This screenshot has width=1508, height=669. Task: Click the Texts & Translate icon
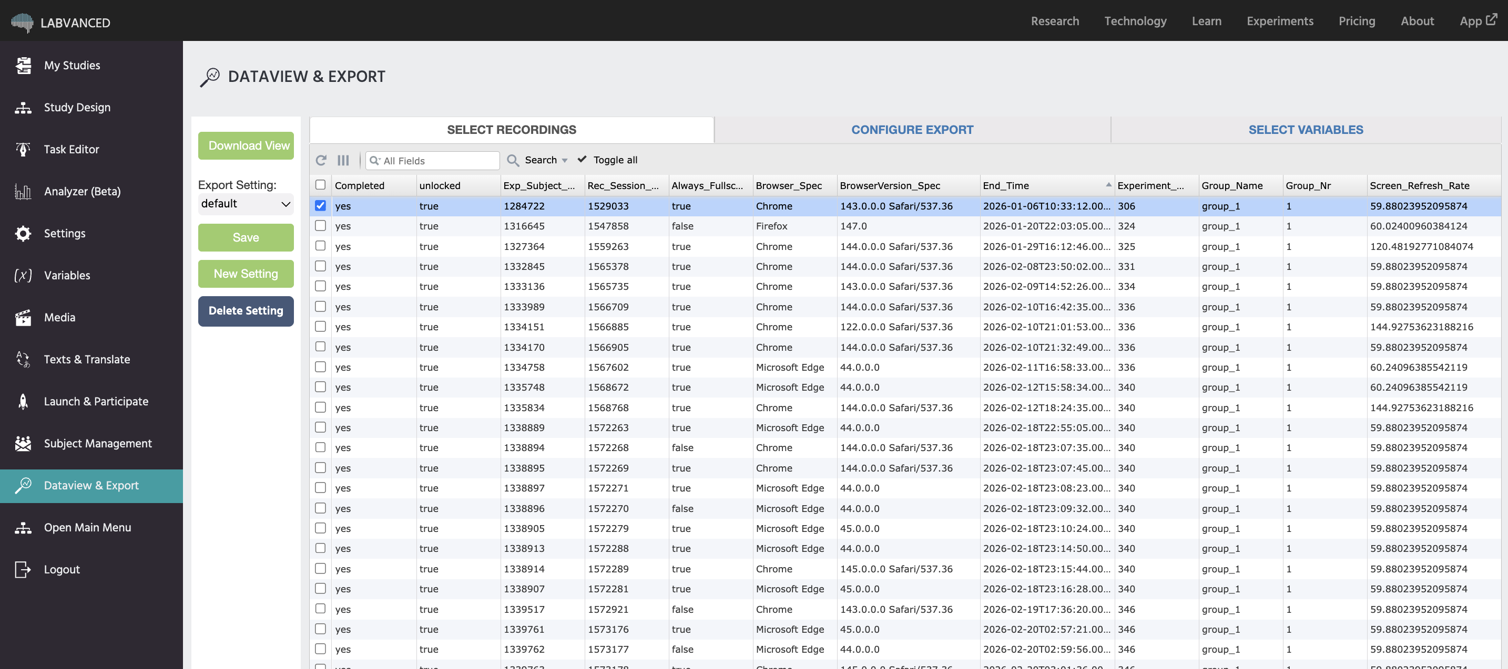click(23, 360)
